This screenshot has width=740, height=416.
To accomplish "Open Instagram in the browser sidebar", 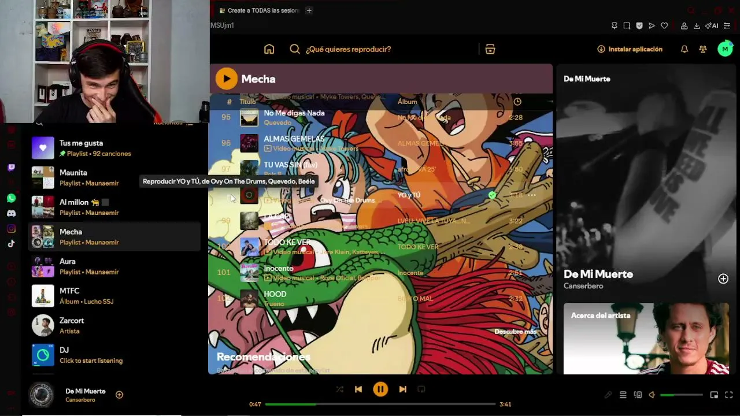I will coord(11,228).
